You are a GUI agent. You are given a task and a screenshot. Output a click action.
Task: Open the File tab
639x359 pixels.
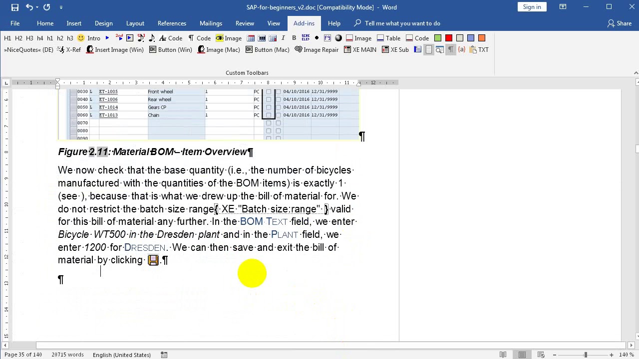tap(15, 23)
